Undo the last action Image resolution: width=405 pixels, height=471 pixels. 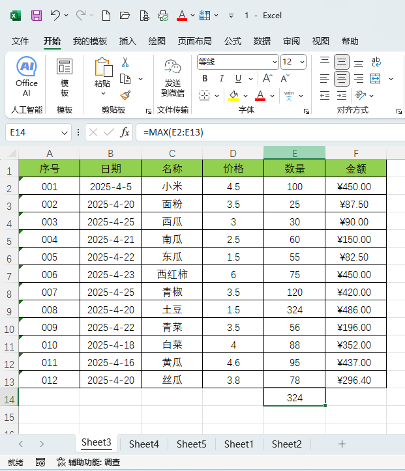(x=55, y=15)
